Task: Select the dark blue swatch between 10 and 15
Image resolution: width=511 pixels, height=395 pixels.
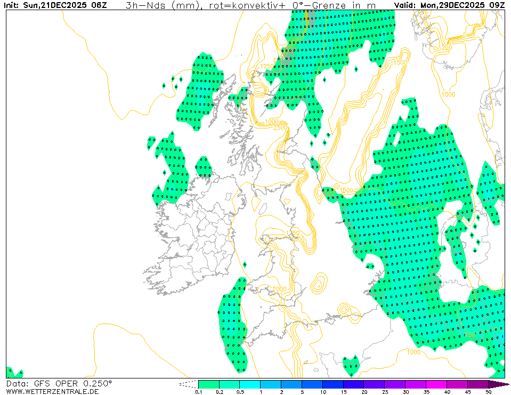Action: coord(333,384)
